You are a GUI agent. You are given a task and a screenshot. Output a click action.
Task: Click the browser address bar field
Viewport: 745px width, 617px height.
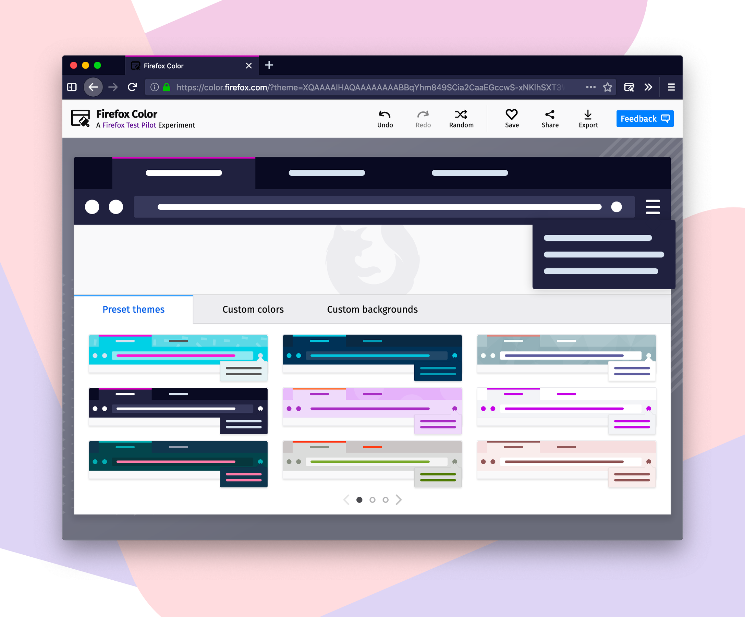(372, 87)
